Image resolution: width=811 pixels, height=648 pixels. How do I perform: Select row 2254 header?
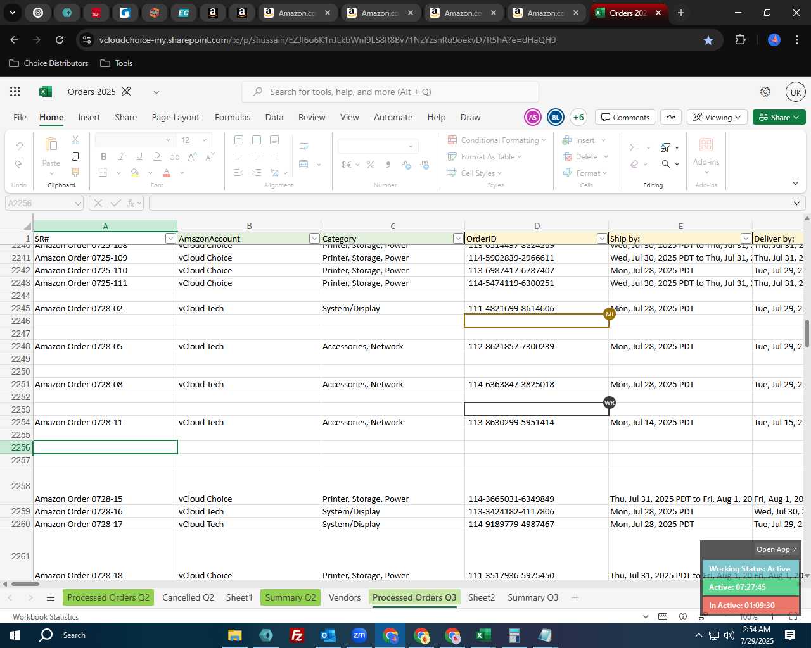tap(16, 422)
